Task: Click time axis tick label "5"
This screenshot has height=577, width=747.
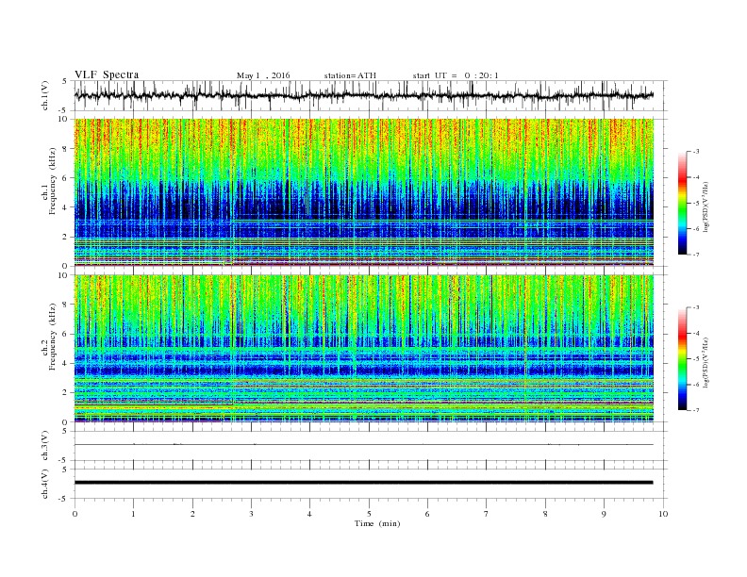Action: tap(369, 514)
